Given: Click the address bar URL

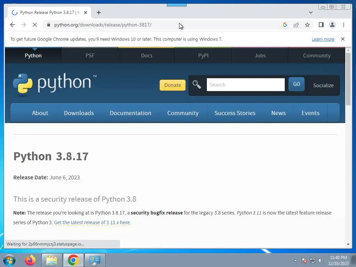Looking at the screenshot, I should pyautogui.click(x=103, y=25).
